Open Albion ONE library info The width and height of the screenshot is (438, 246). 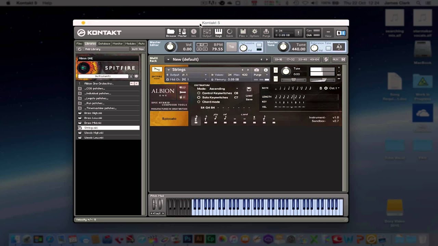click(x=131, y=76)
